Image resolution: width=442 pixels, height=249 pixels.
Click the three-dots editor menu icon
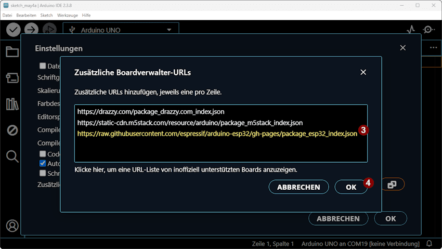pos(434,48)
